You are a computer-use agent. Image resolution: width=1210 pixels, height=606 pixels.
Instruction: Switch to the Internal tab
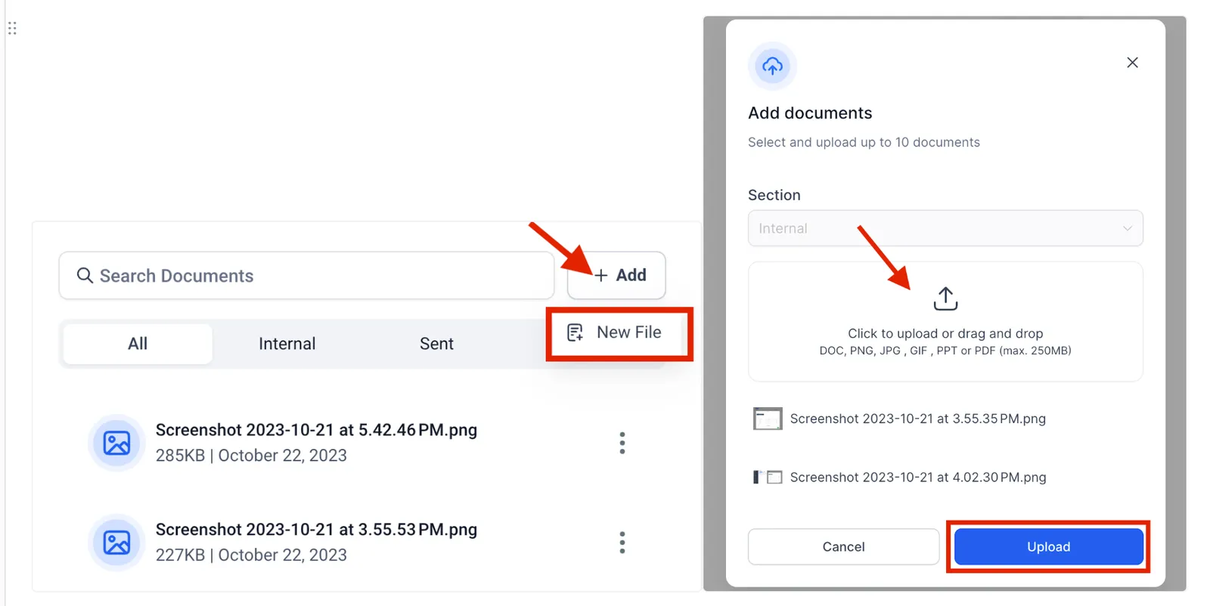287,344
